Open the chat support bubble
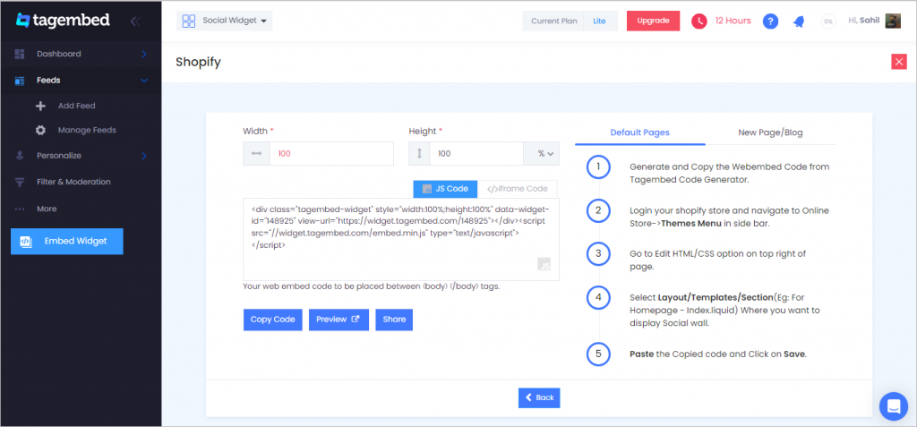This screenshot has height=427, width=917. pyautogui.click(x=894, y=406)
